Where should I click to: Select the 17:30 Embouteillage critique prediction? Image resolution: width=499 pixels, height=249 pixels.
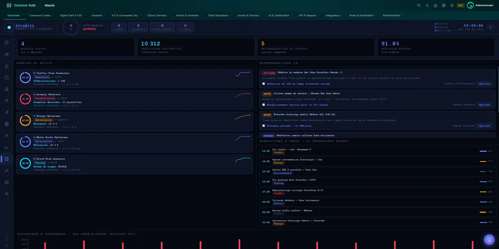[377, 192]
